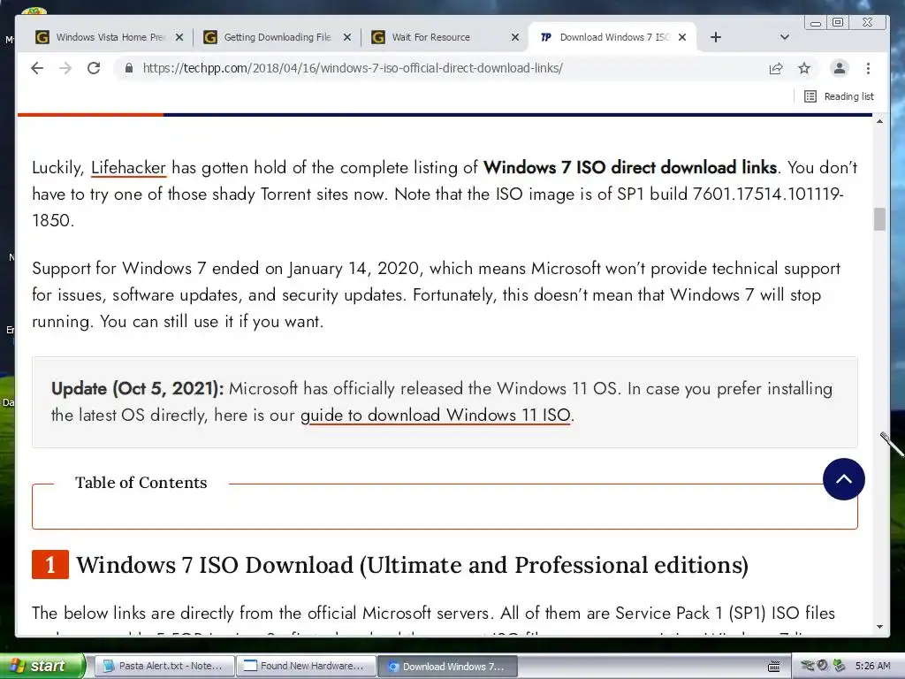Click the system tray clock 5:26 AM
The width and height of the screenshot is (905, 679).
(x=872, y=666)
